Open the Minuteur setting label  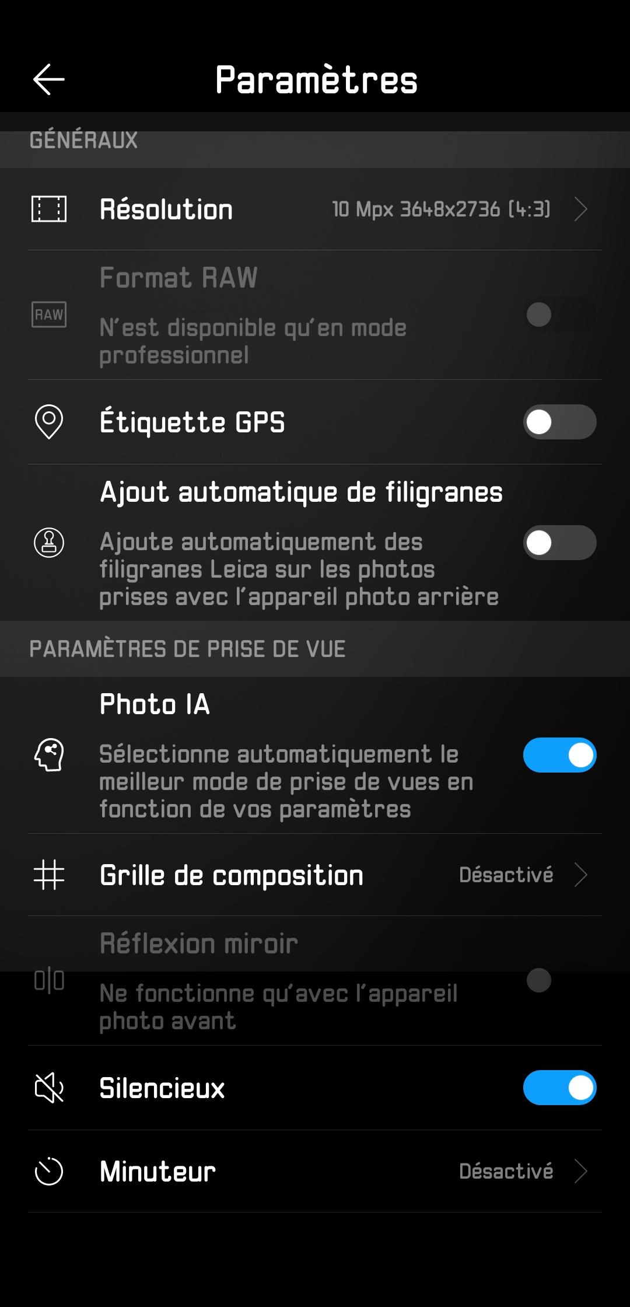click(157, 1172)
